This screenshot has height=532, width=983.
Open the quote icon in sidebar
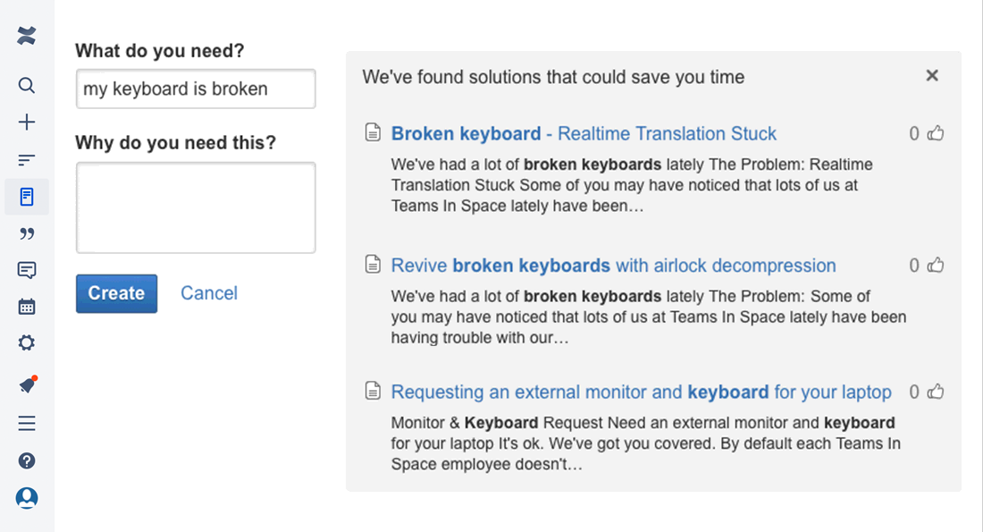tap(27, 234)
